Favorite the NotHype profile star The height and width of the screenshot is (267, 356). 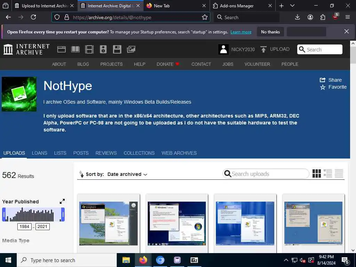click(x=333, y=87)
